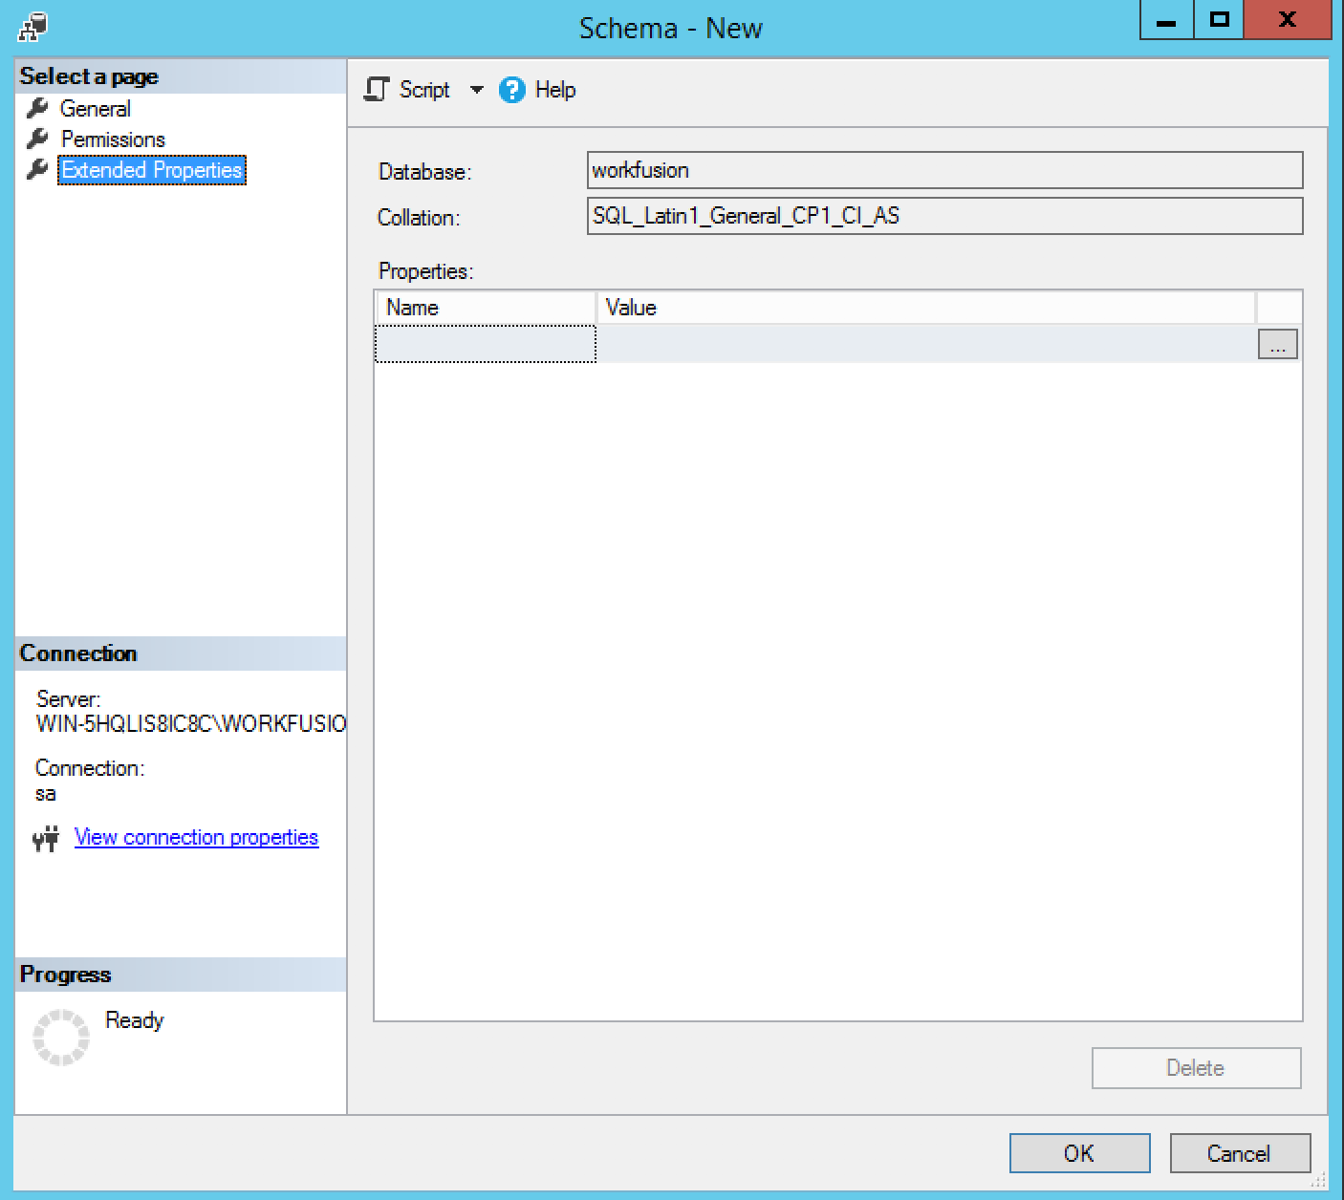Screen dimensions: 1344x1200
Task: Open View connection properties link
Action: coord(196,837)
